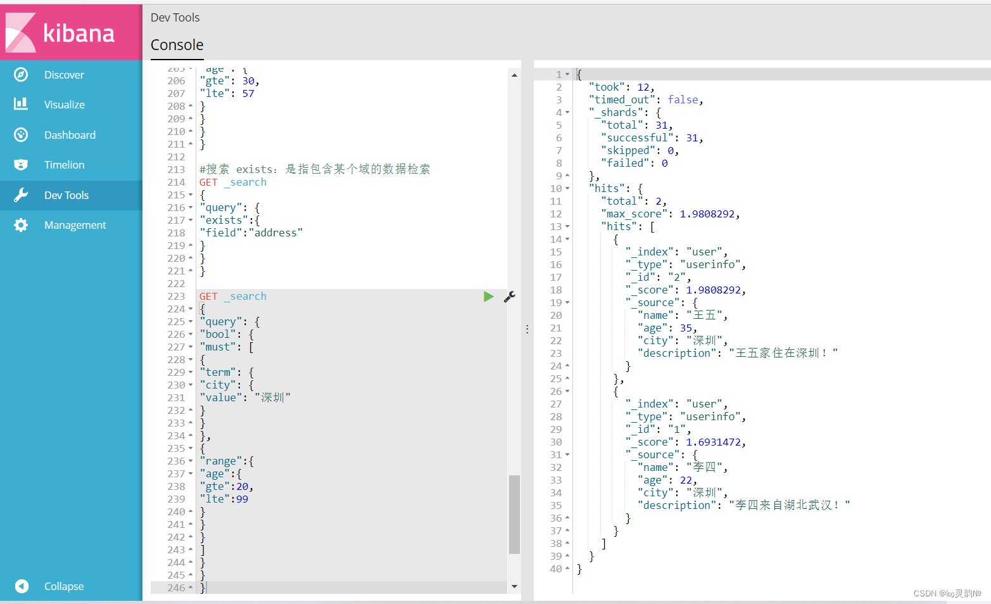Viewport: 991px width, 604px height.
Task: Collapse hits array fold at response line 13
Action: tap(567, 227)
